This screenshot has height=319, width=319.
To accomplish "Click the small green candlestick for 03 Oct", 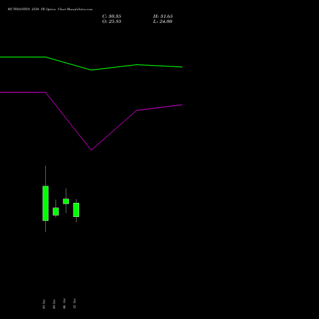I will pyautogui.click(x=56, y=211).
